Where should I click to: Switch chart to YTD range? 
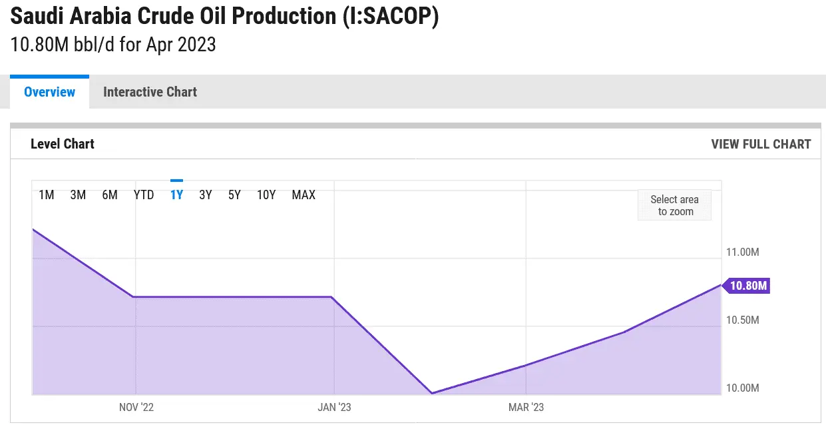(x=144, y=195)
